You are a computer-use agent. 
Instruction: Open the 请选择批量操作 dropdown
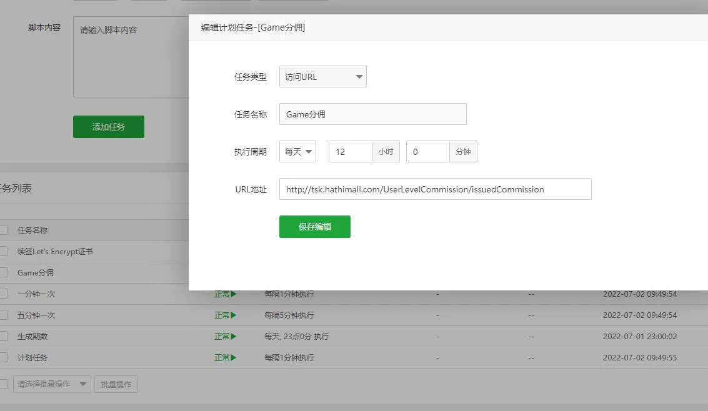tap(52, 384)
